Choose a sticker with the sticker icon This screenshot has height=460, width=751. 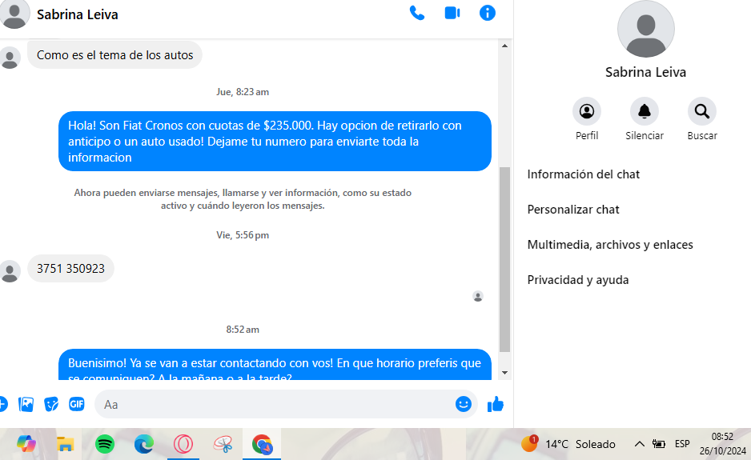click(51, 405)
